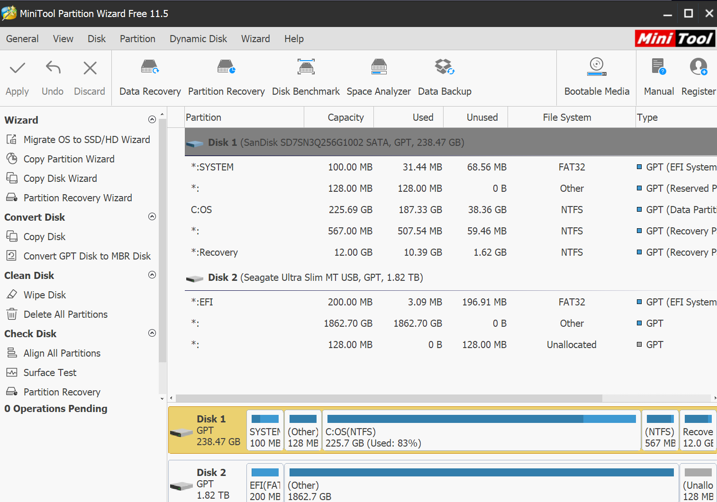The image size is (717, 502).
Task: Click the Undo arrow icon
Action: pos(53,68)
